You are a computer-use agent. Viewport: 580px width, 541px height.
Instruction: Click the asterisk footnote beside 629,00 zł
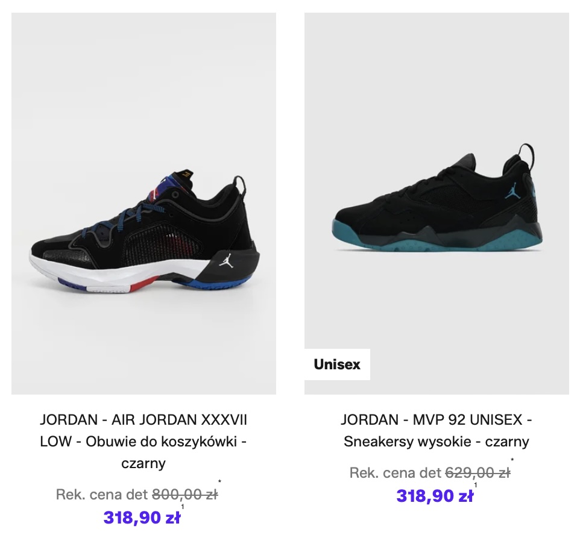(512, 460)
